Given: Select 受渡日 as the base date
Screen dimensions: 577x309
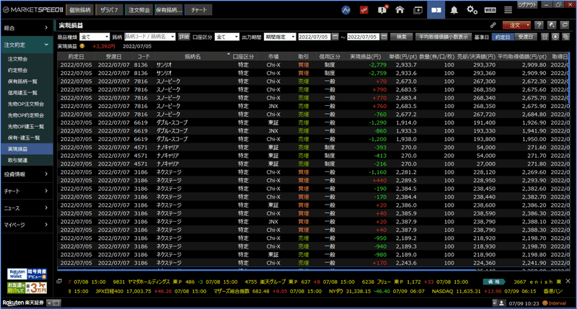Looking at the screenshot, I should tap(525, 37).
